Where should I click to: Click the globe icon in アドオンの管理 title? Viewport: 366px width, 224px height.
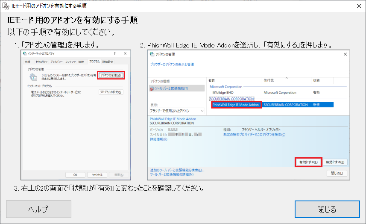pos(152,54)
